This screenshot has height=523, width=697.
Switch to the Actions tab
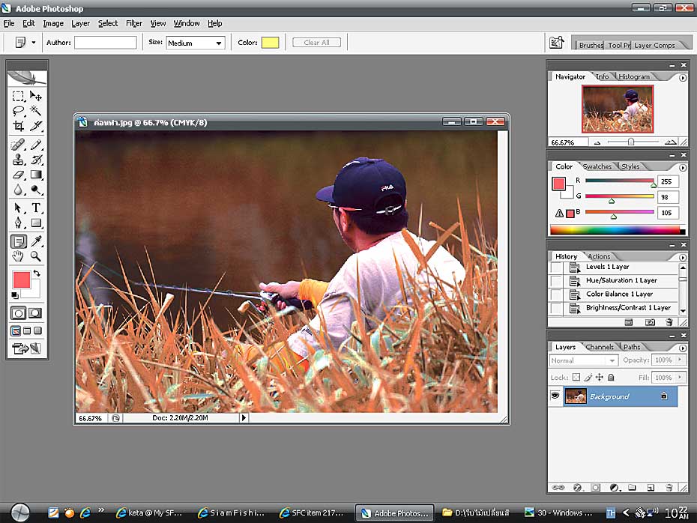tap(599, 256)
